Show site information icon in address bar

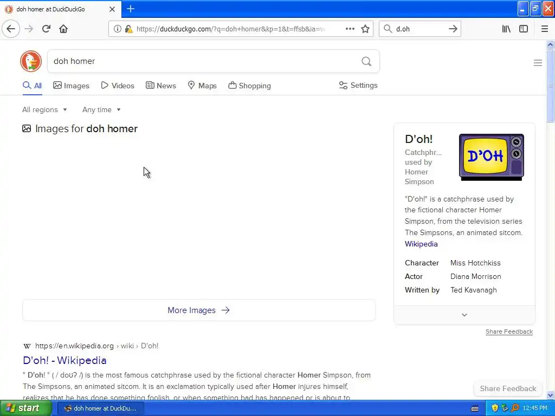[x=117, y=29]
